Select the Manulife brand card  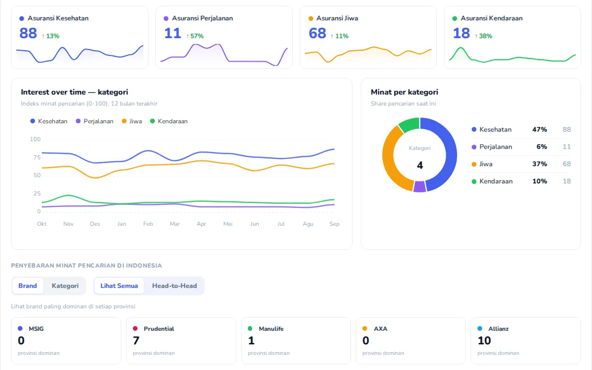pyautogui.click(x=296, y=341)
